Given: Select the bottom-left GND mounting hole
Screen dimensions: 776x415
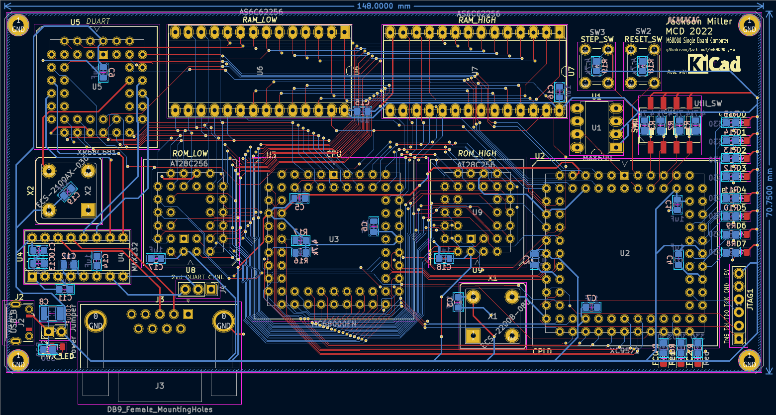Looking at the screenshot, I should [18, 360].
